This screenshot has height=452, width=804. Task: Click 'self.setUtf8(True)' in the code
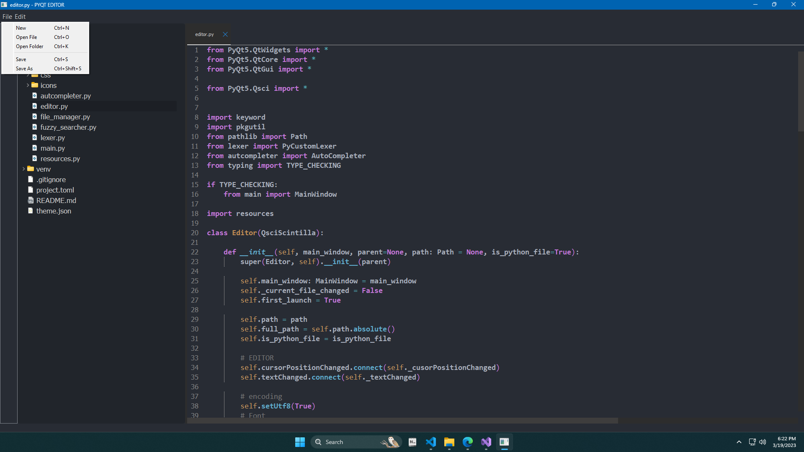278,406
